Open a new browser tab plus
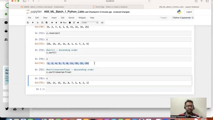This screenshot has width=213, height=120. coord(202,1)
